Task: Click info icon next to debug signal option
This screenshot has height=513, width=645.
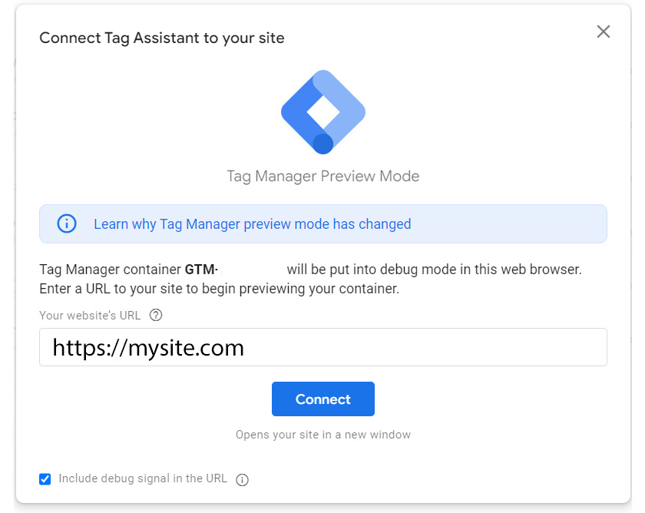Action: click(x=243, y=480)
